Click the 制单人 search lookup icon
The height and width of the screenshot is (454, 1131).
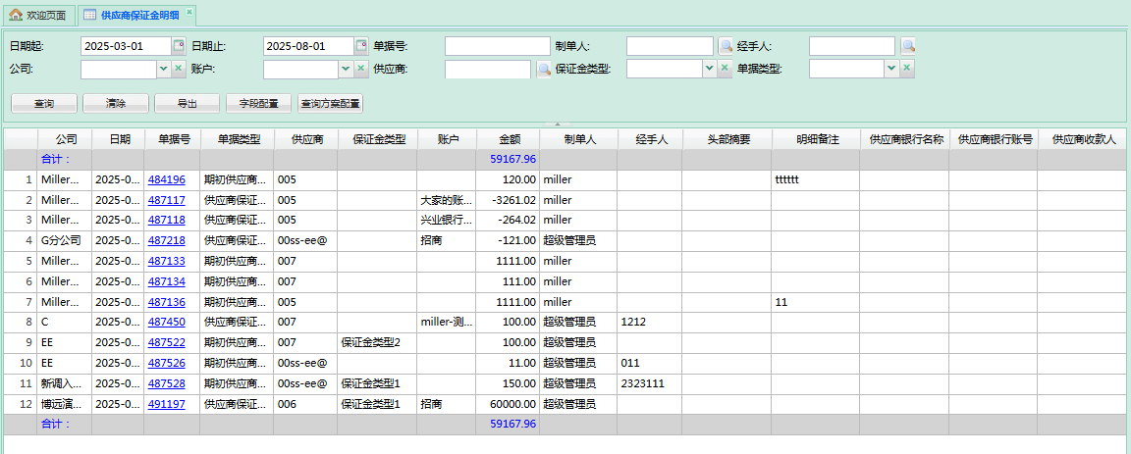pos(726,46)
